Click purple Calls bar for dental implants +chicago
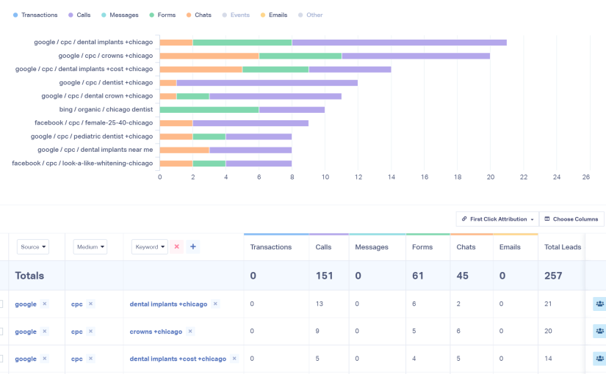The image size is (606, 374). (x=400, y=43)
